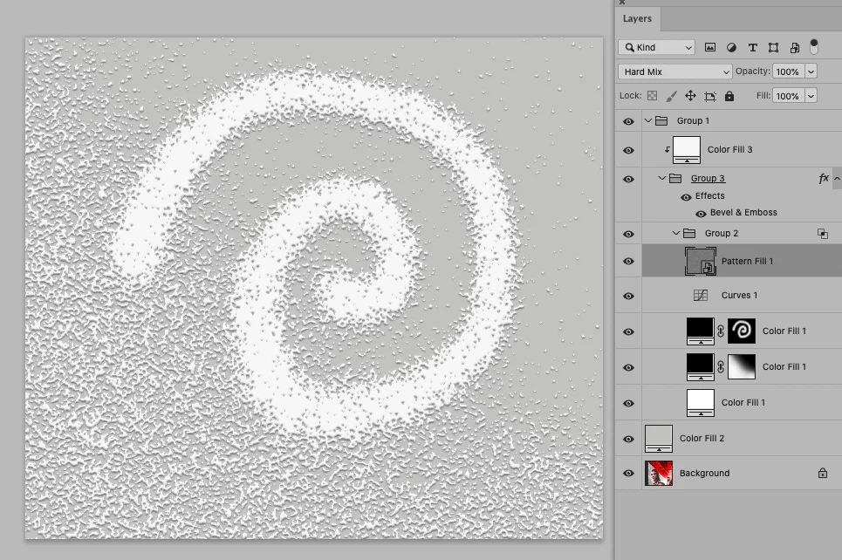This screenshot has height=560, width=842.
Task: Select the Color Fill 2 layer name
Action: (x=702, y=438)
